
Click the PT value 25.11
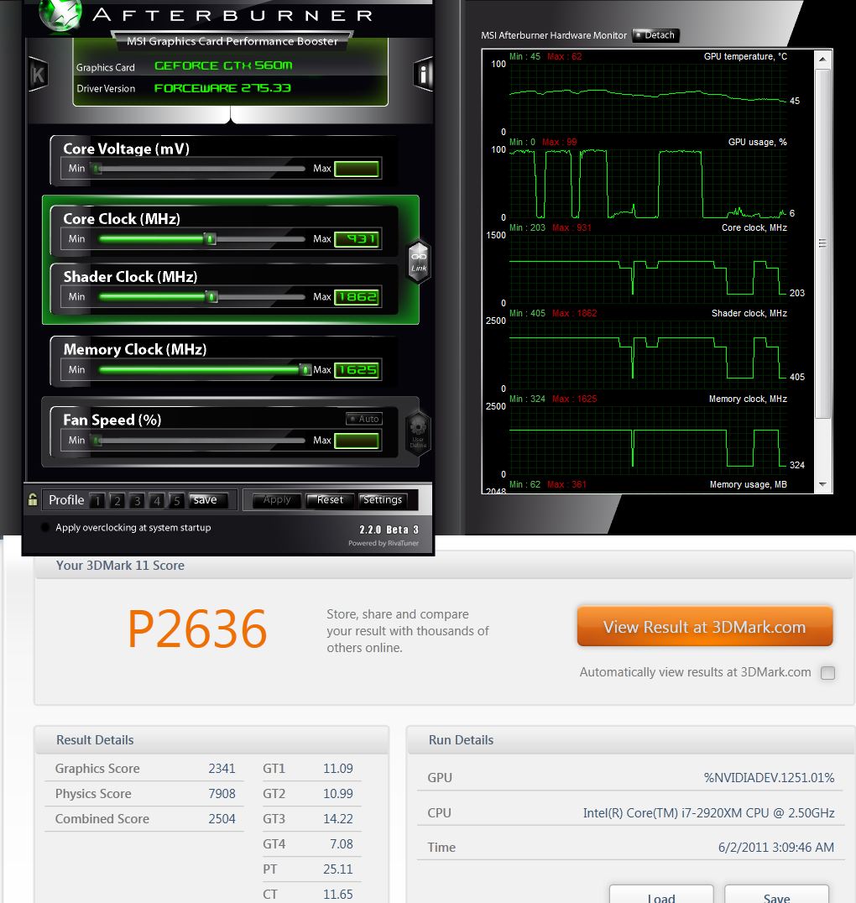point(338,869)
